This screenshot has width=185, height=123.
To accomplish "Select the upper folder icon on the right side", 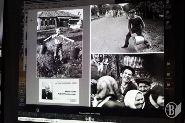I will (x=168, y=64).
